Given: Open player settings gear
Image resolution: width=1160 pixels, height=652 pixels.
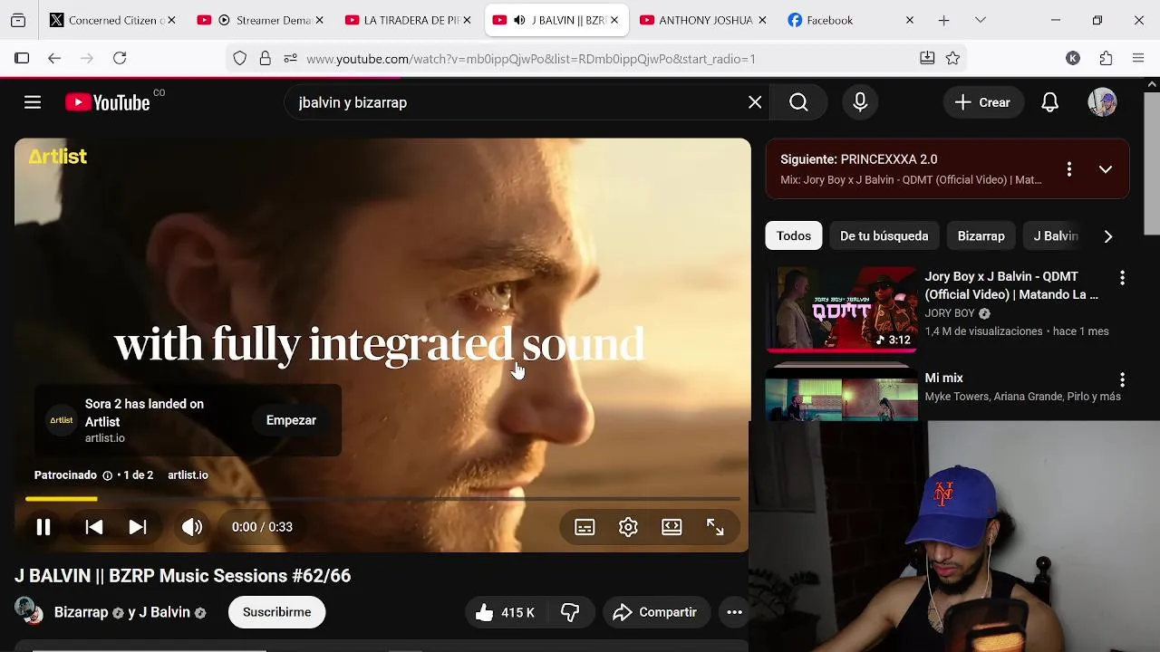Looking at the screenshot, I should pos(628,527).
